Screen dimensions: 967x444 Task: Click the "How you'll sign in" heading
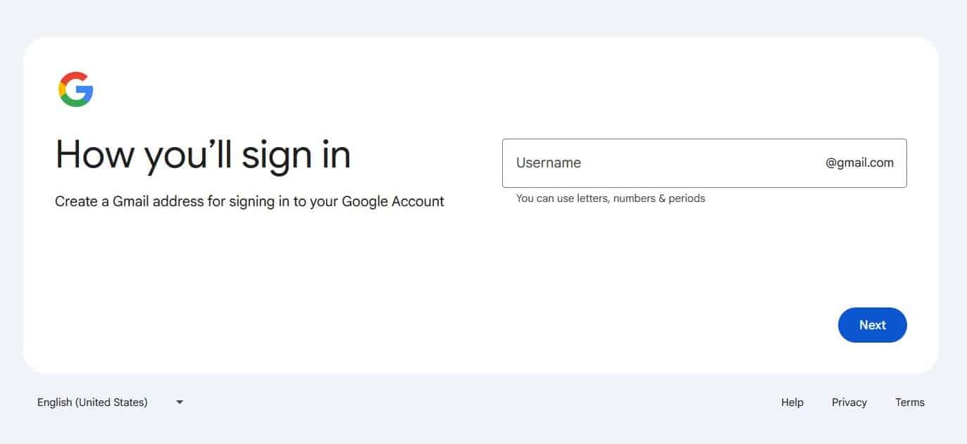point(203,154)
